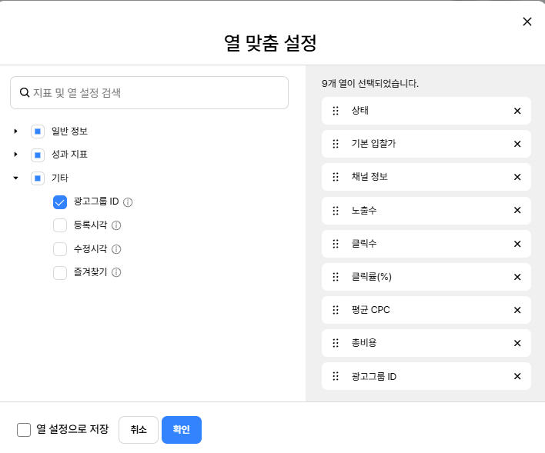Click the drag handle for 클릭수
Image resolution: width=545 pixels, height=453 pixels.
[336, 244]
